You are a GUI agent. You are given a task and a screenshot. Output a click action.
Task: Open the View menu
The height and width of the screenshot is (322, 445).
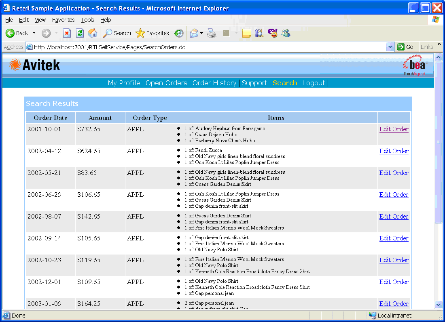pos(40,20)
